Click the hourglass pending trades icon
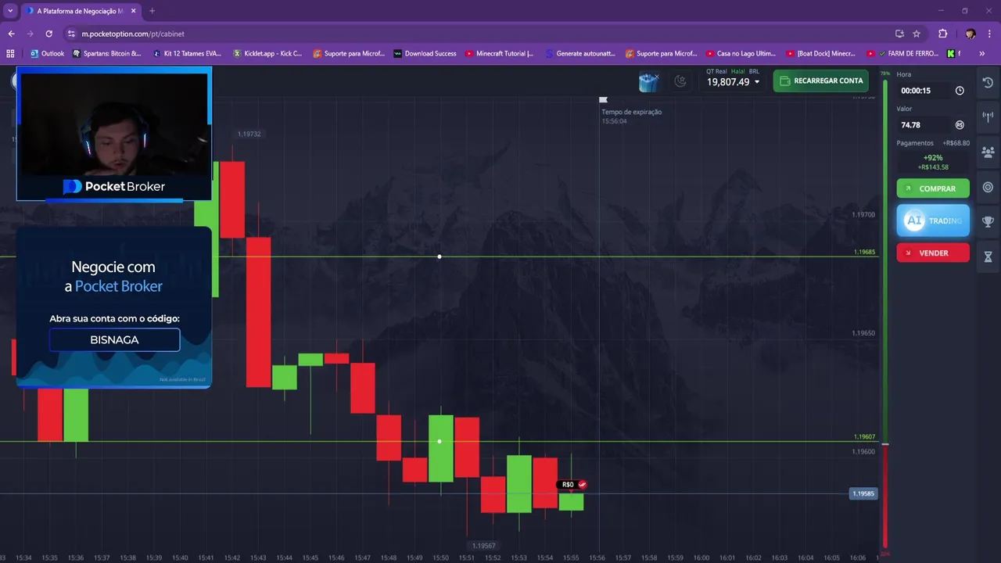Screen dimensions: 1001x563 coord(988,256)
